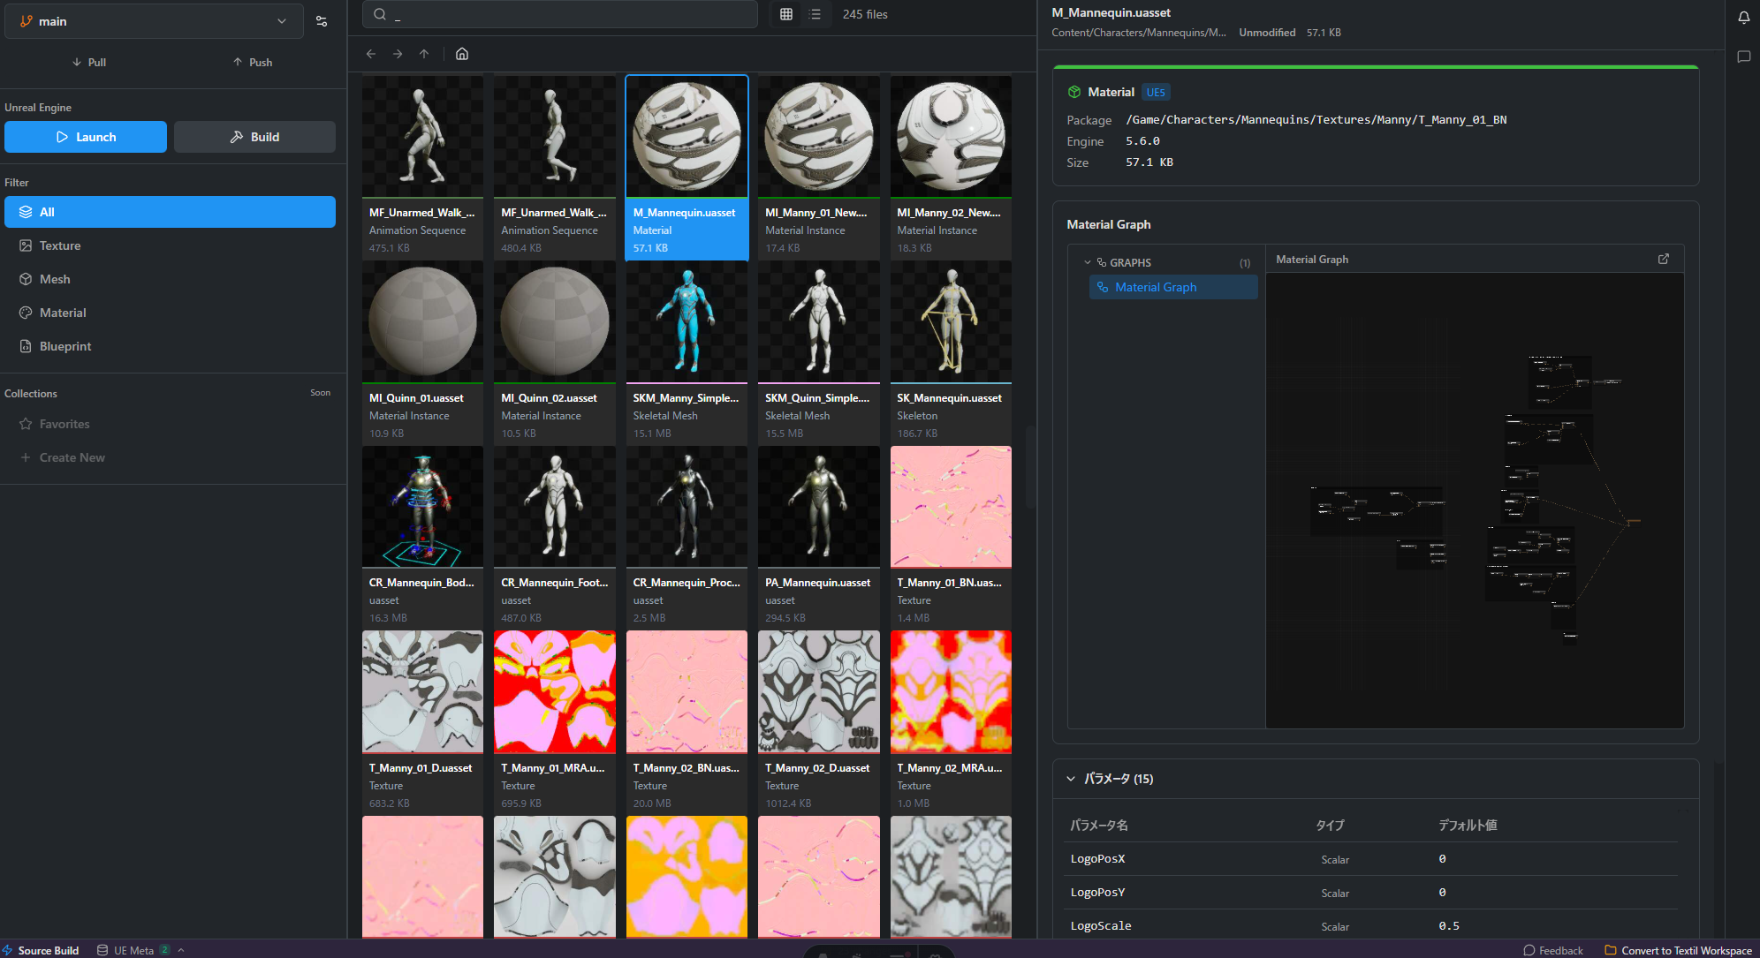Filter assets by Blueprint
The image size is (1760, 958).
tap(65, 346)
